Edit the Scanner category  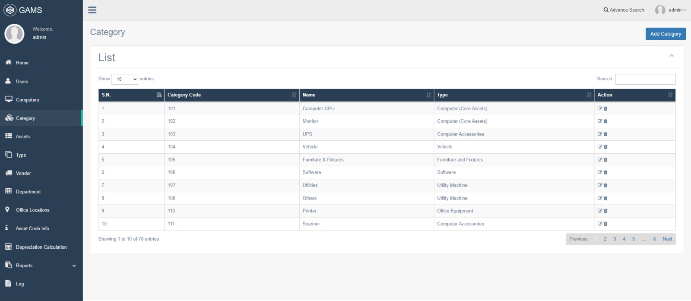tap(599, 223)
